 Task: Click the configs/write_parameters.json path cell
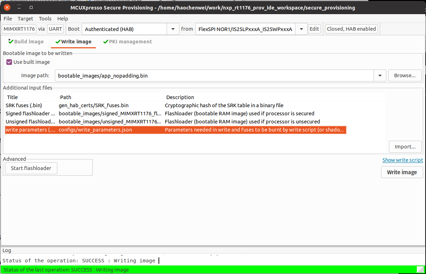point(96,130)
